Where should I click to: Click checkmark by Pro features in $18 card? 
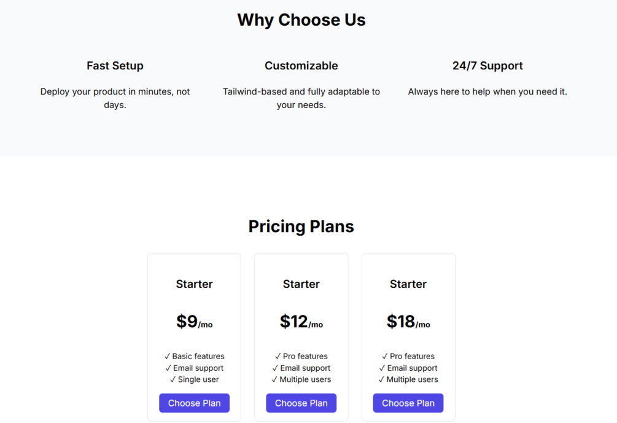coord(385,356)
